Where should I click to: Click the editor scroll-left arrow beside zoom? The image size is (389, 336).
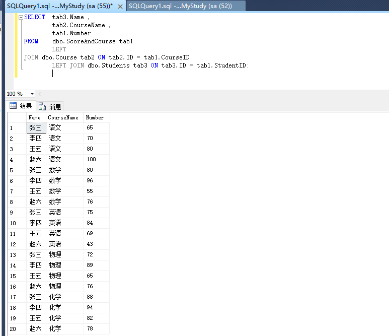[x=40, y=94]
